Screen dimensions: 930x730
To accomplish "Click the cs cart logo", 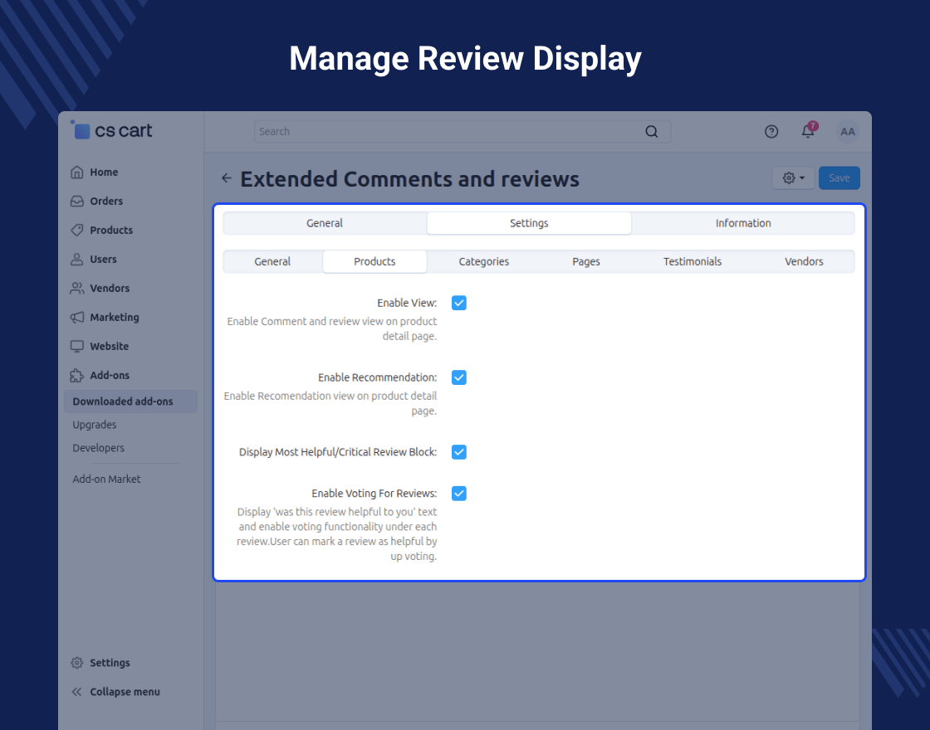I will [111, 129].
